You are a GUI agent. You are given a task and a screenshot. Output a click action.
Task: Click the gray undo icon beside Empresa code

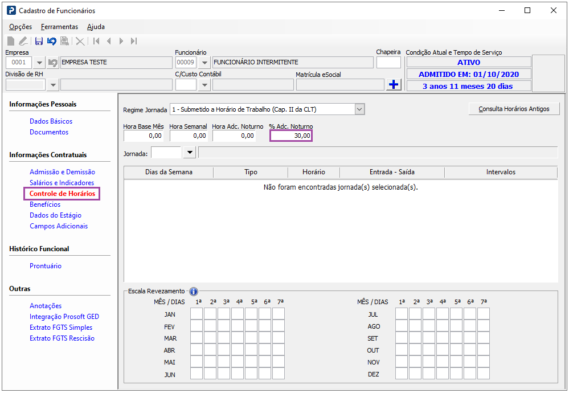(x=52, y=63)
